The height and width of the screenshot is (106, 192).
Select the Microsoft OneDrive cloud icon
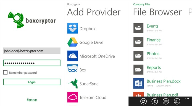[72, 56]
